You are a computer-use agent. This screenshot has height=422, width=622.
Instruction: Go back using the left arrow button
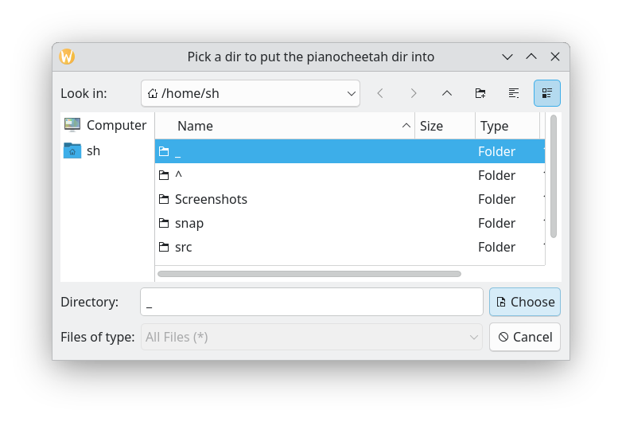380,93
